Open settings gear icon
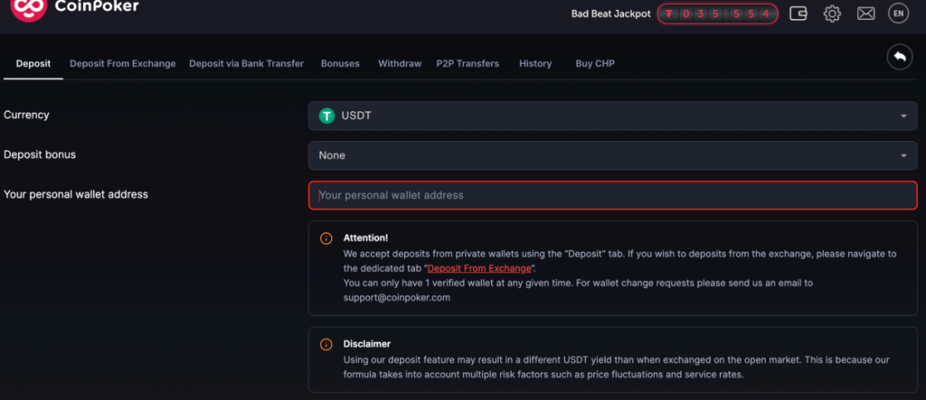 (x=832, y=13)
